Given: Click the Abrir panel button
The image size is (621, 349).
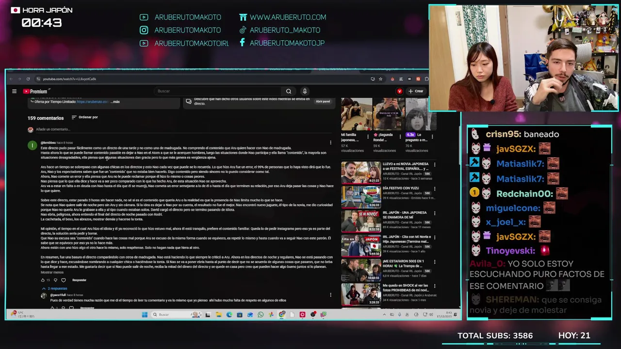Looking at the screenshot, I should click(323, 101).
